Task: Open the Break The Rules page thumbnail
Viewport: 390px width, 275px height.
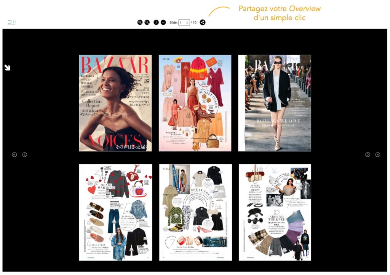Action: (x=195, y=212)
